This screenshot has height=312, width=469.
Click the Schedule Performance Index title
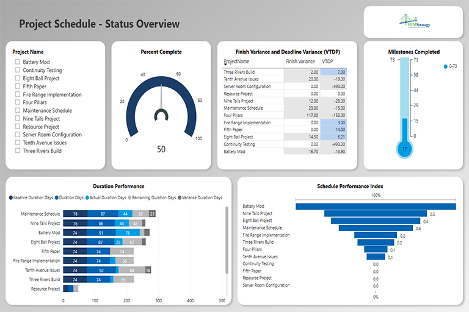coord(350,186)
